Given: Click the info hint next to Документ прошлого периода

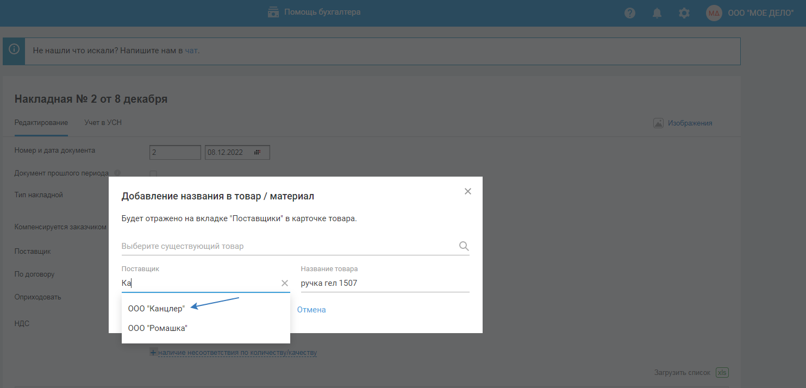Looking at the screenshot, I should pos(117,173).
